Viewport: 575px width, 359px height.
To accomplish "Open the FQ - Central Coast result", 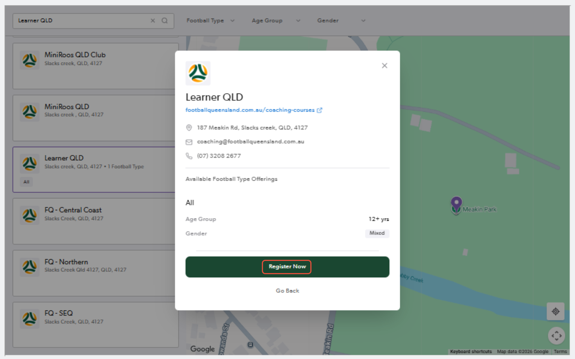I will pos(94,221).
